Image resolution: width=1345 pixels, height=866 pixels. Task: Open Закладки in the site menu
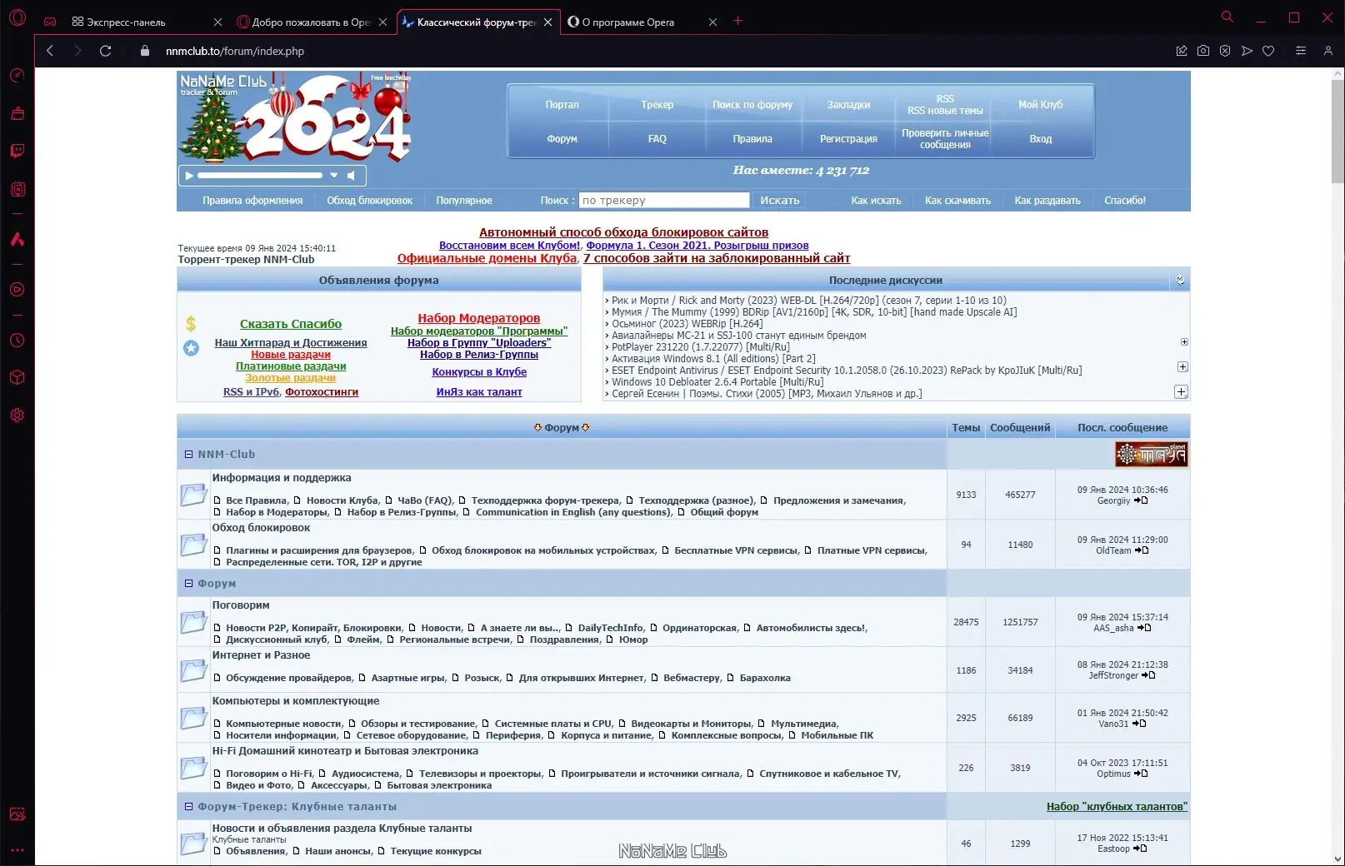click(848, 105)
